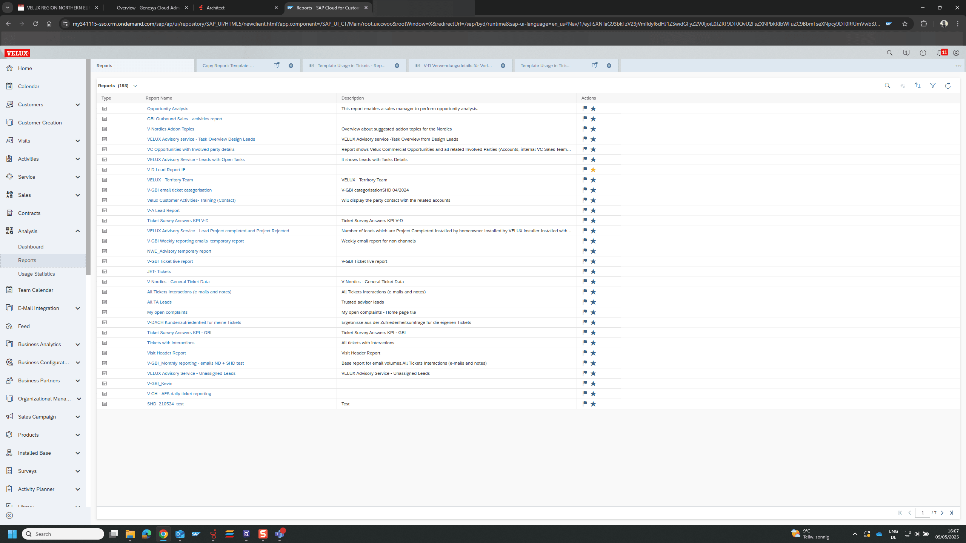Open Outlook from the taskbar
The width and height of the screenshot is (966, 543).
[180, 534]
